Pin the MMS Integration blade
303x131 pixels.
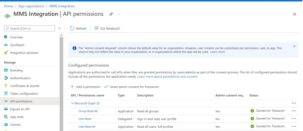[111, 14]
